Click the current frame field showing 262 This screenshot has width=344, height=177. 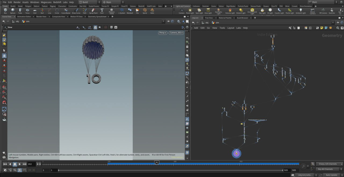coord(31,164)
